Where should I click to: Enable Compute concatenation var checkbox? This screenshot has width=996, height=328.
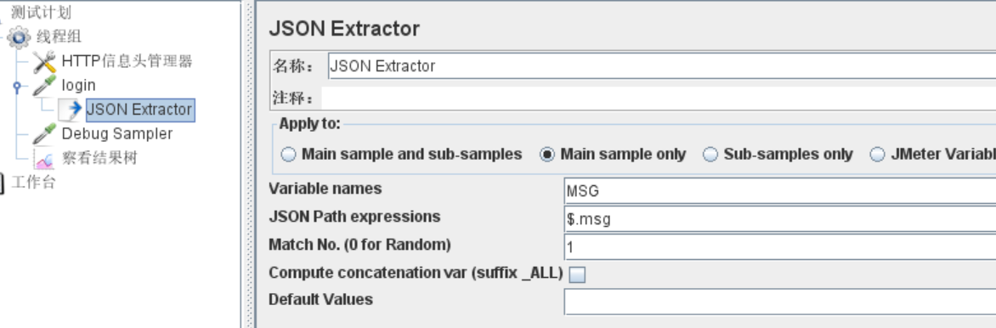pyautogui.click(x=577, y=274)
